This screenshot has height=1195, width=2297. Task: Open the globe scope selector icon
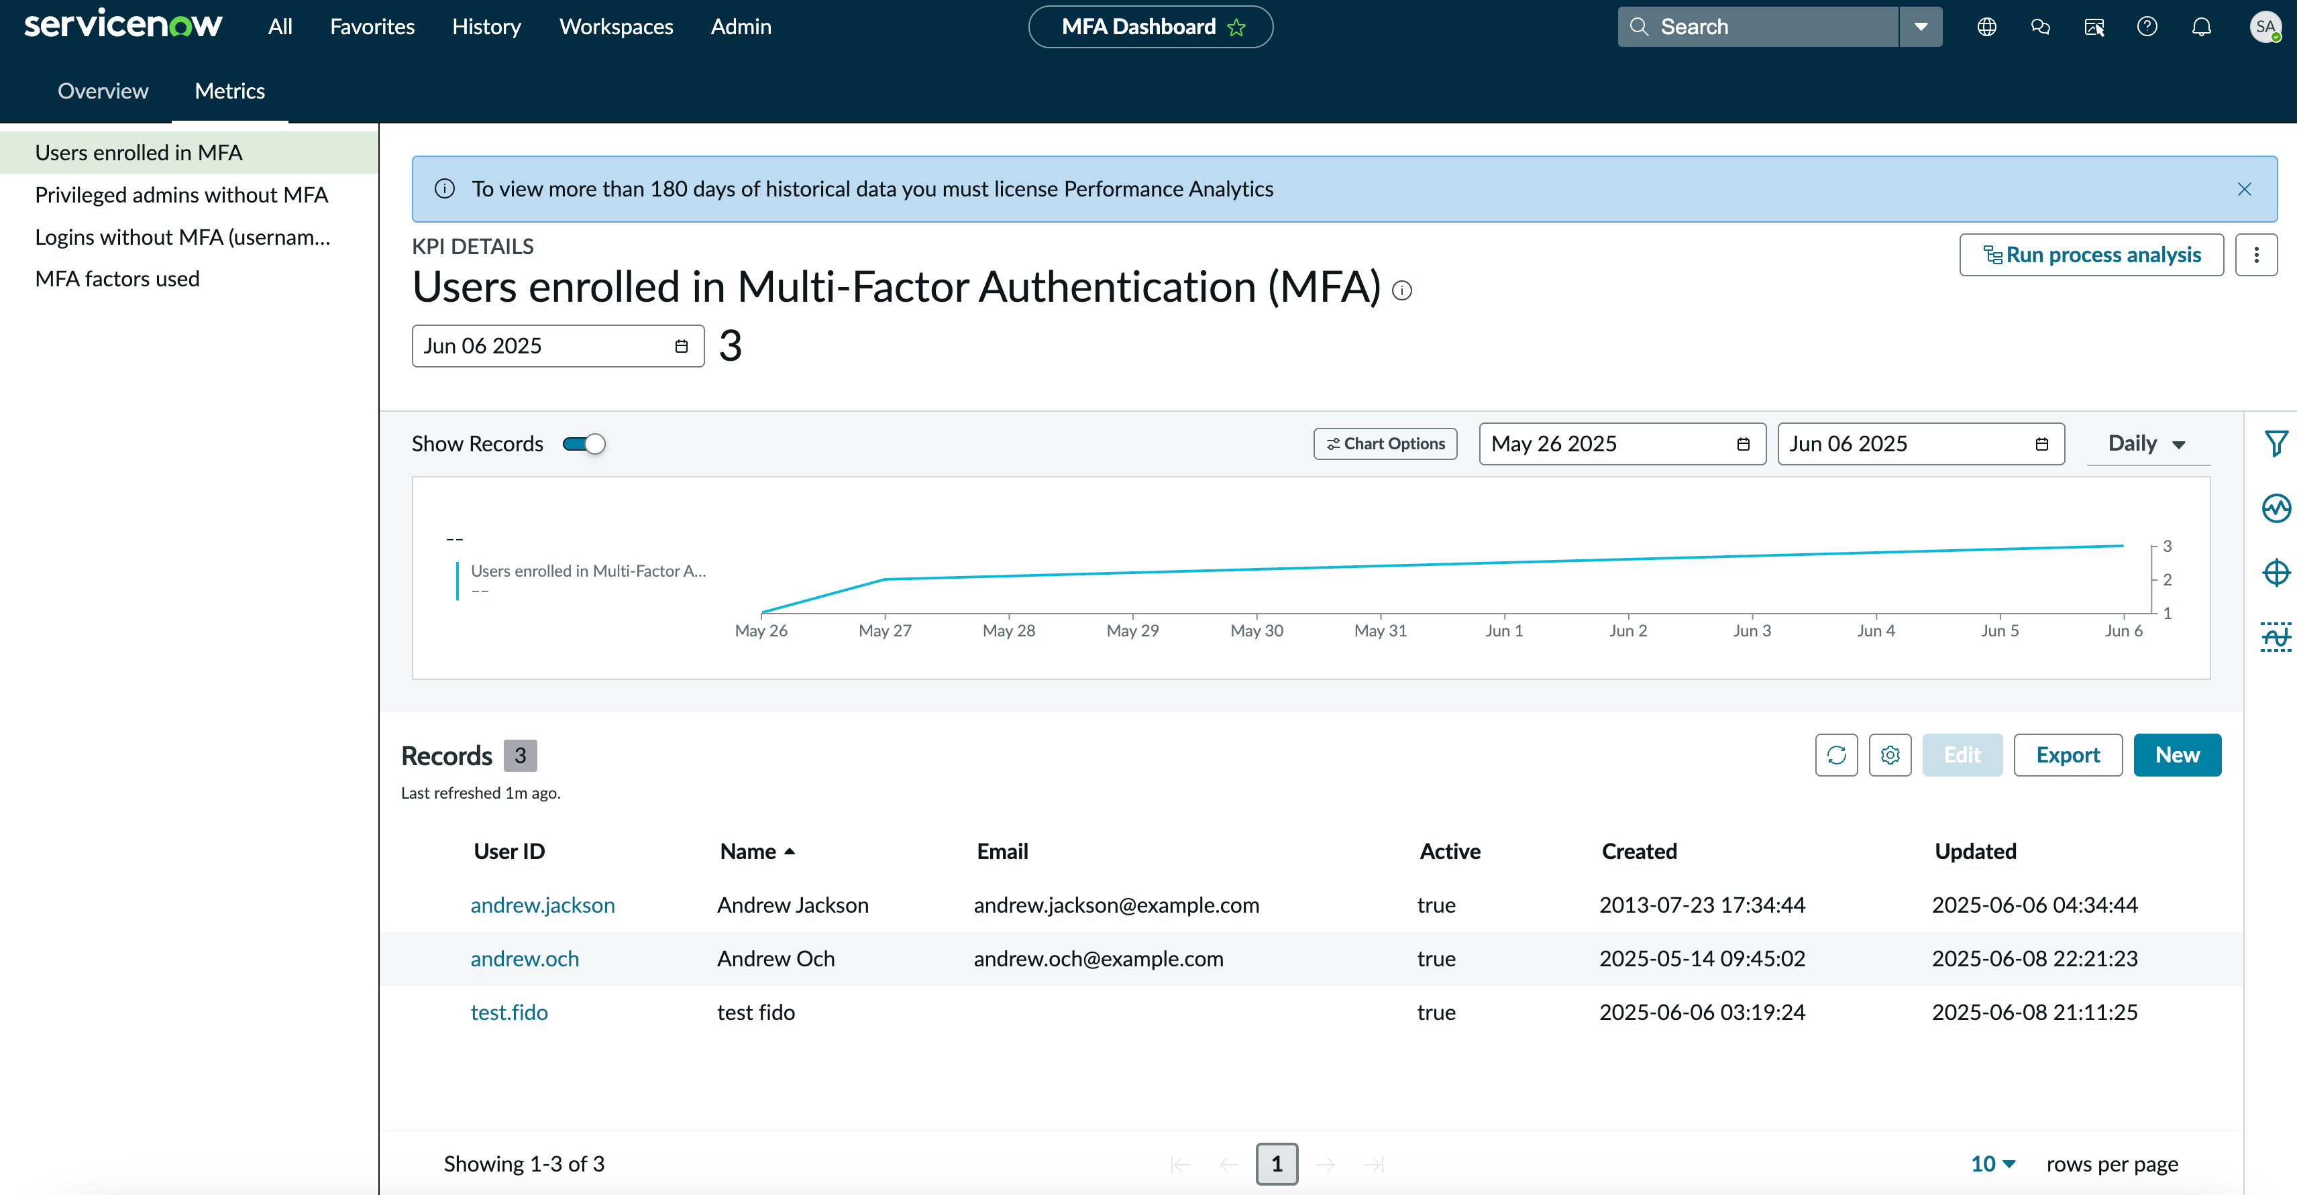[1986, 27]
